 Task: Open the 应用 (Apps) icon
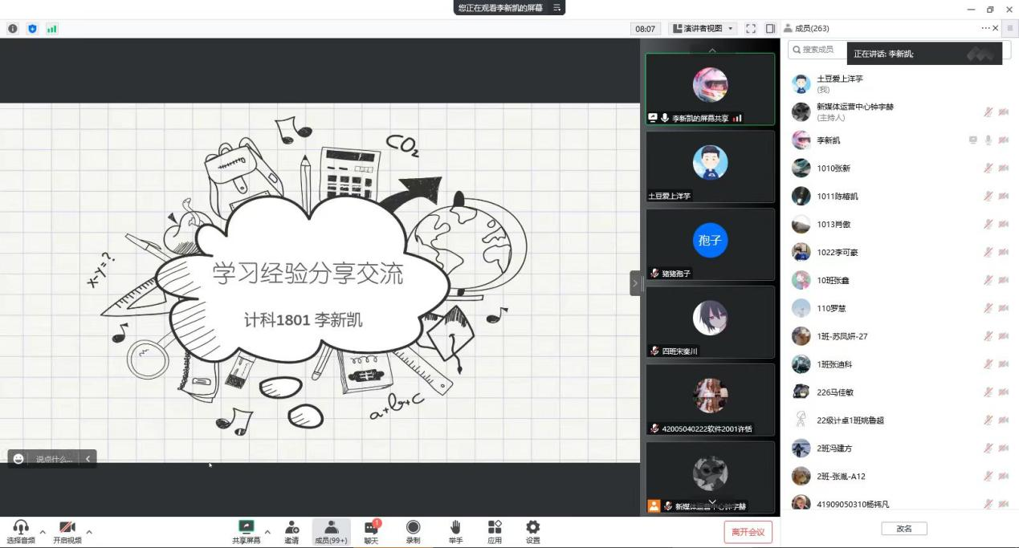(495, 528)
